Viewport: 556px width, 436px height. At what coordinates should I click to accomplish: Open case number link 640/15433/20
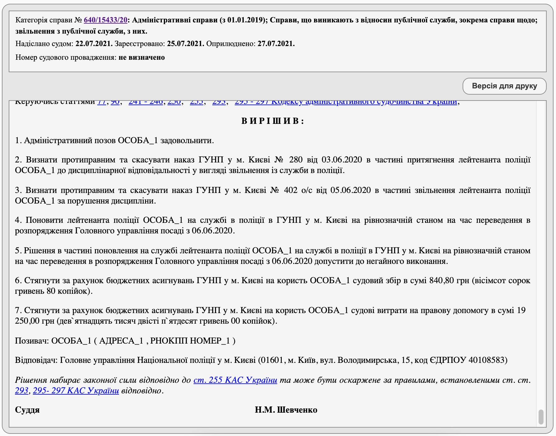[x=106, y=20]
